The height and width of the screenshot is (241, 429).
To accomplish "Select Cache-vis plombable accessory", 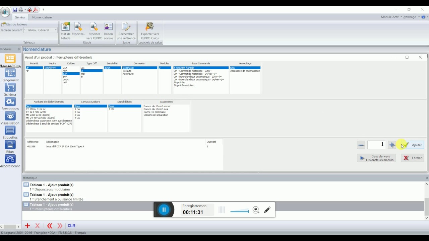I will click(166, 112).
